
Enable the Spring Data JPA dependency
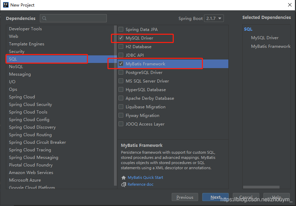pos(121,29)
